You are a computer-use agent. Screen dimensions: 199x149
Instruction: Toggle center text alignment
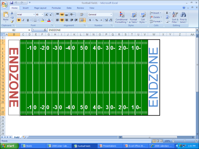point(62,20)
